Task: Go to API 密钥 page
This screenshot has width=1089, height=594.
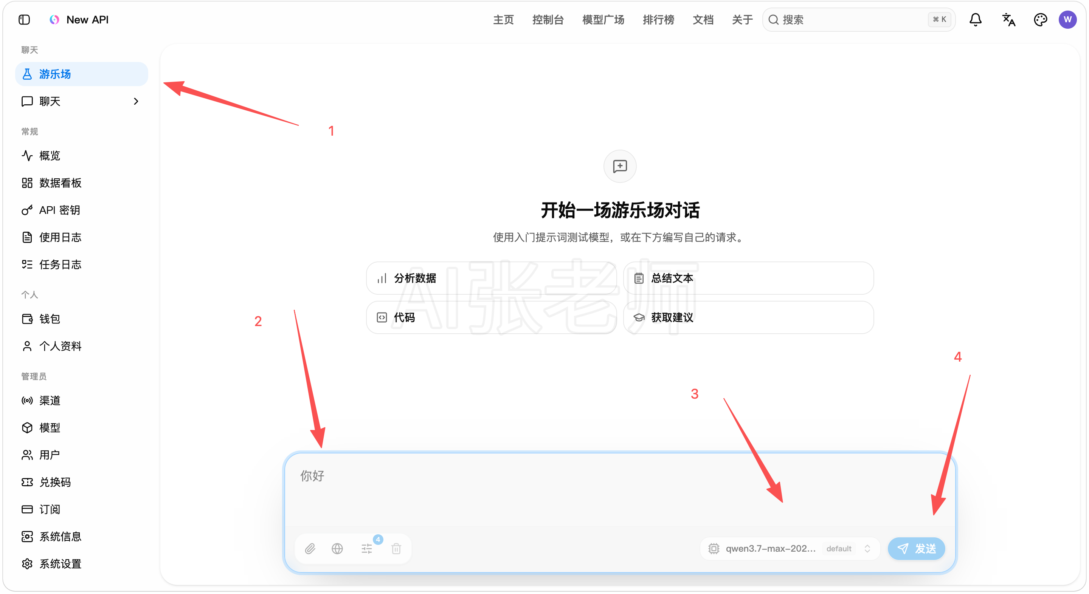Action: coord(82,210)
